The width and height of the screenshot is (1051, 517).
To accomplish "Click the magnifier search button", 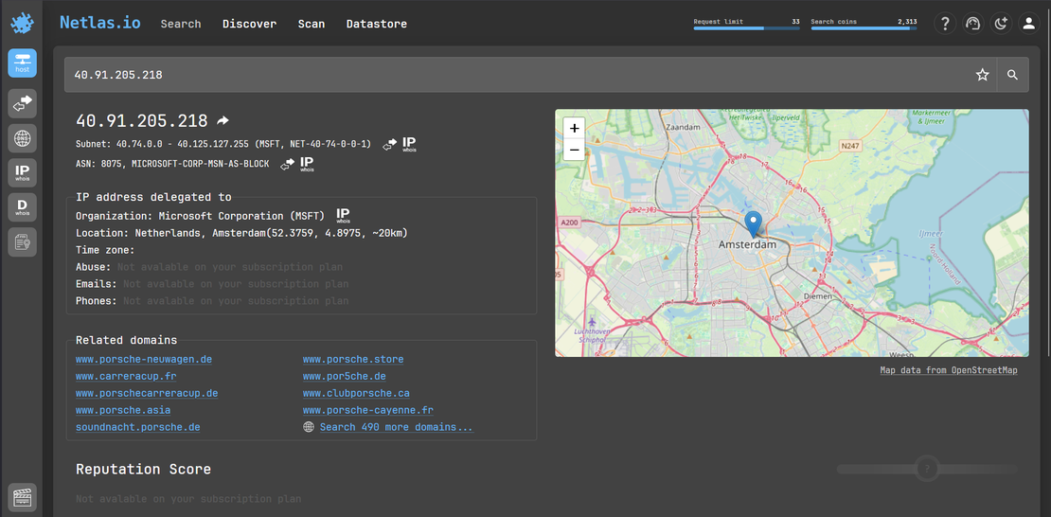I will pos(1012,75).
